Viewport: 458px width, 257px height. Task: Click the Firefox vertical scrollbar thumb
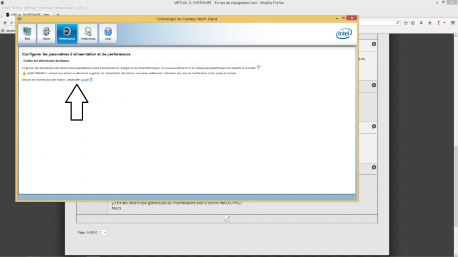pyautogui.click(x=456, y=186)
